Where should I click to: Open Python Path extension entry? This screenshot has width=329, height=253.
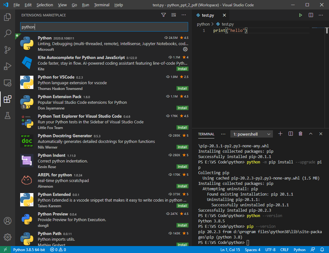[x=103, y=238]
